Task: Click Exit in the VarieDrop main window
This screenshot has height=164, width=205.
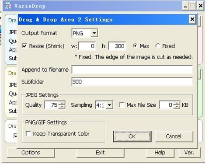Action: (x=100, y=153)
